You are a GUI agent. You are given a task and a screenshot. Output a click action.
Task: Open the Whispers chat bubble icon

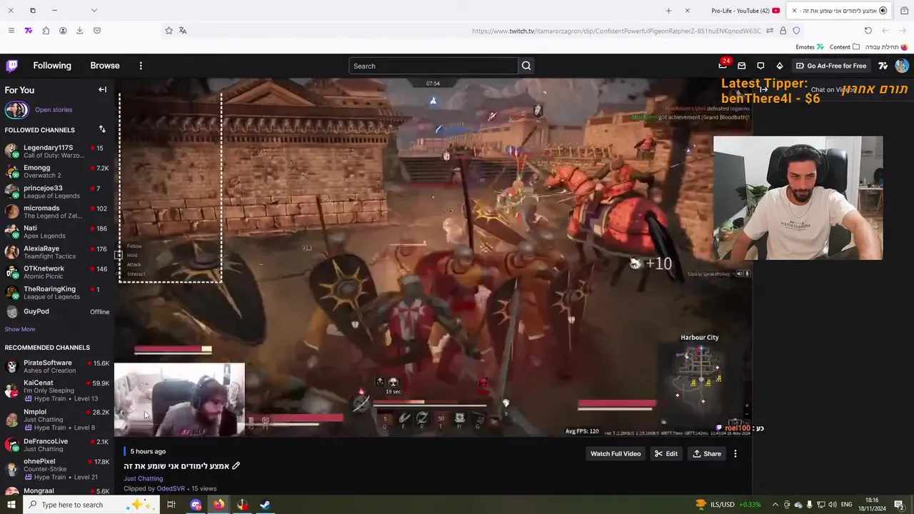[x=760, y=66]
